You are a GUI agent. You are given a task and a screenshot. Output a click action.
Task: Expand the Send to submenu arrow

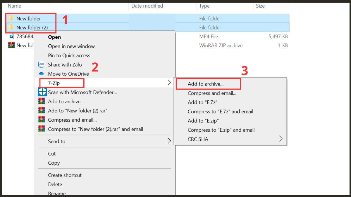pos(169,141)
